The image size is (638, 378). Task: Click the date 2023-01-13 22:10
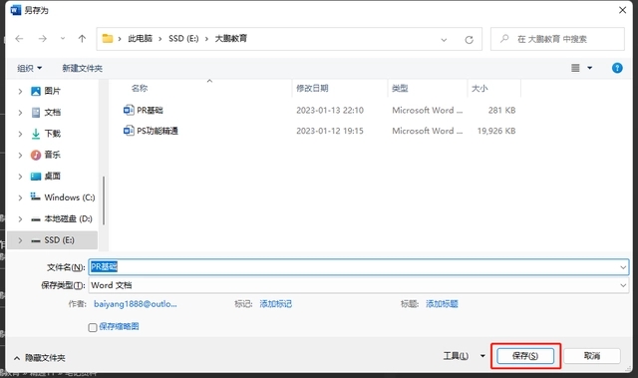(x=330, y=111)
